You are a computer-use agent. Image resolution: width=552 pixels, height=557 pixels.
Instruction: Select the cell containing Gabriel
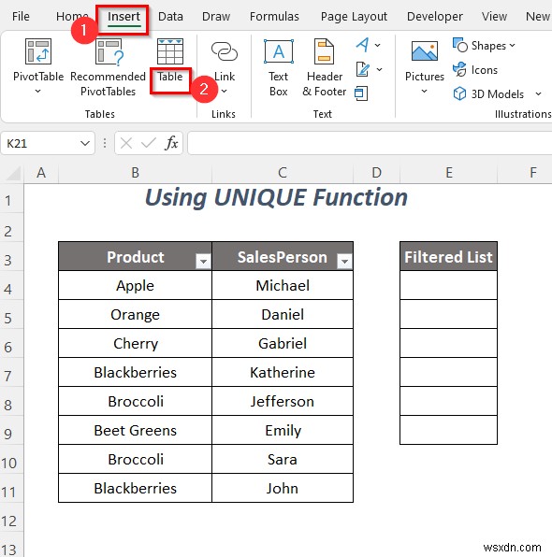coord(283,344)
